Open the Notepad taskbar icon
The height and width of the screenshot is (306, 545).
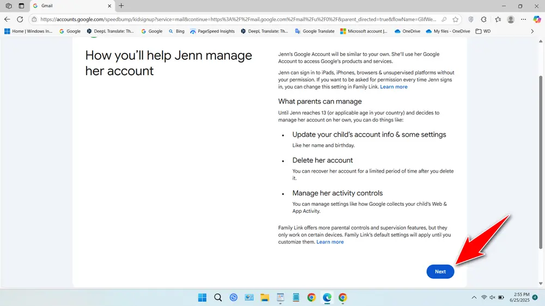point(296,298)
